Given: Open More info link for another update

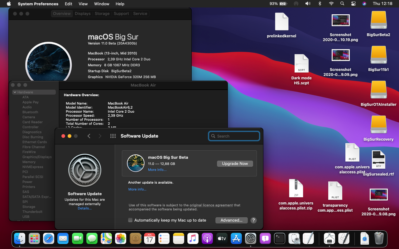Looking at the screenshot, I should tap(137, 189).
